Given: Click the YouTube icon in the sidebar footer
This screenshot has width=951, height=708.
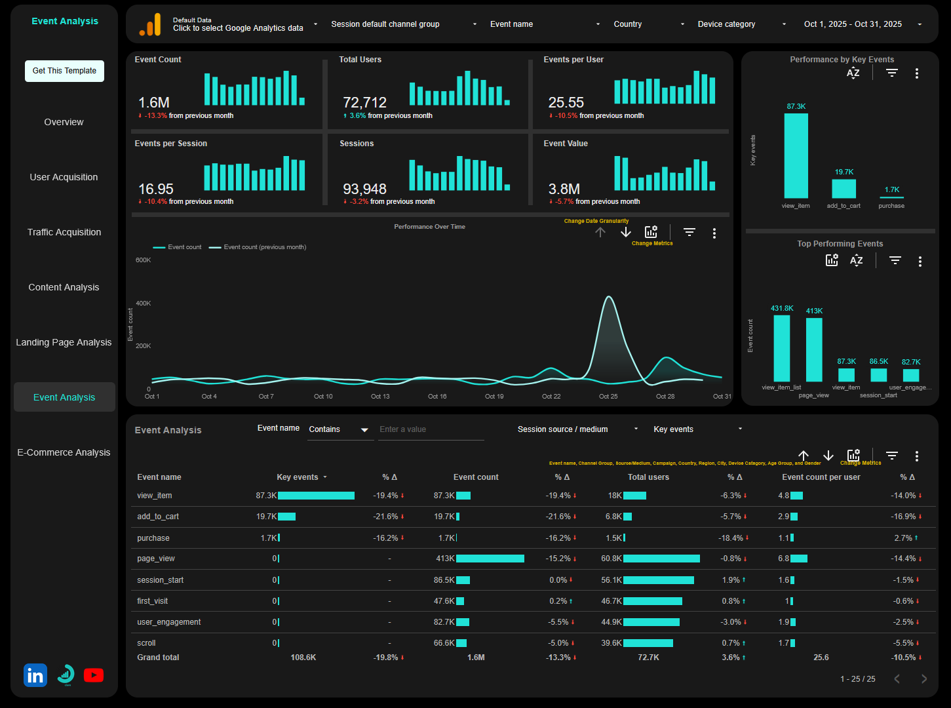Looking at the screenshot, I should click(94, 675).
